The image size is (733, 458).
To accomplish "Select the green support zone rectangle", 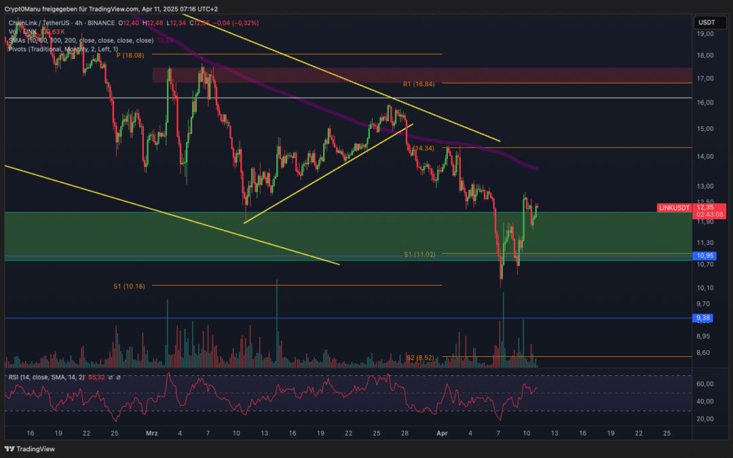I will 347,236.
